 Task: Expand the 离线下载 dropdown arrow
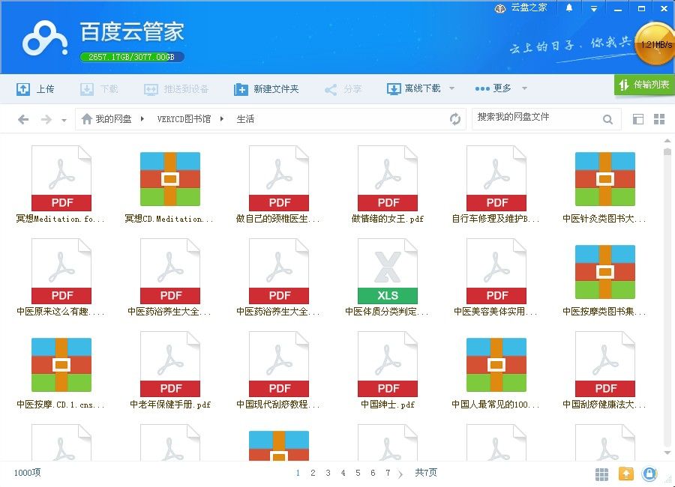[x=451, y=88]
